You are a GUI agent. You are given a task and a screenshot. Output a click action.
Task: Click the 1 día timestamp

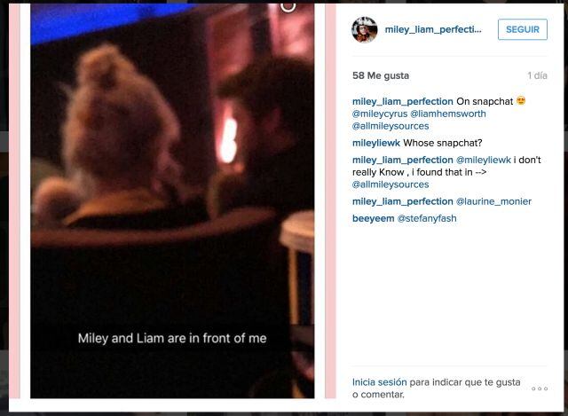point(537,75)
